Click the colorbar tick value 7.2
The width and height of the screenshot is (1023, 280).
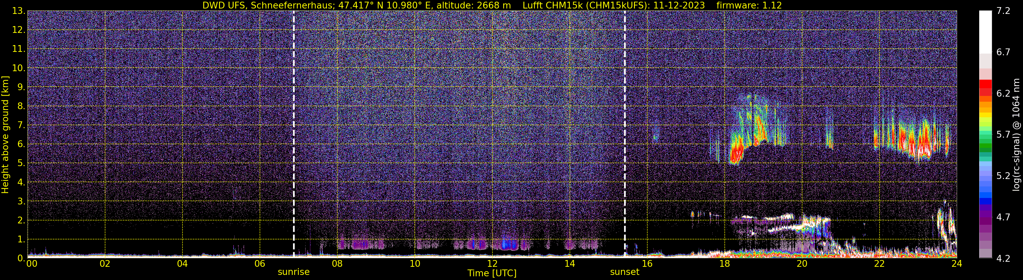click(x=1003, y=11)
